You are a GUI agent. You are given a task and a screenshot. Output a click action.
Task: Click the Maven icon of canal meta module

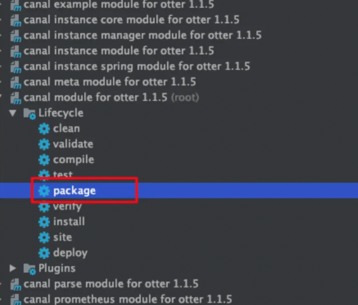16,83
